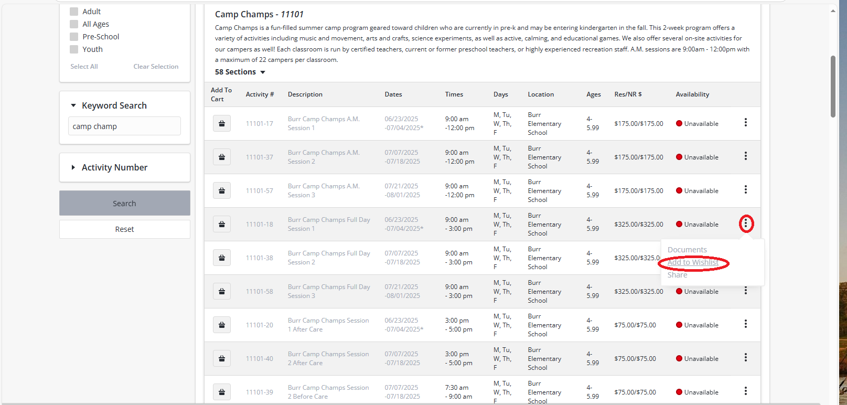Click cart icon for 11101-20 After Care
The height and width of the screenshot is (405, 847).
tap(222, 325)
